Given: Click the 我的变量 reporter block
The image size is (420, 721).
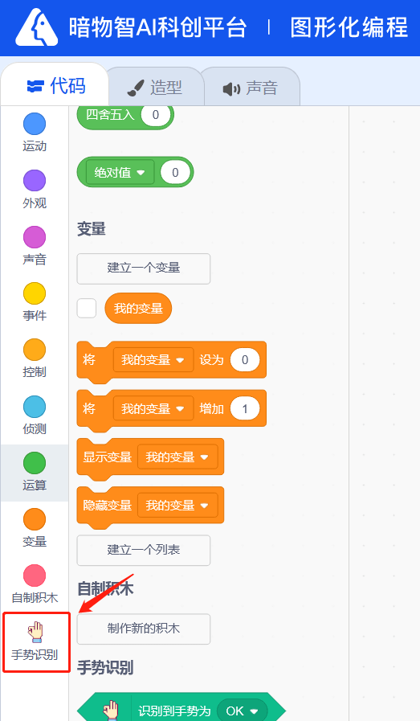Looking at the screenshot, I should coord(138,308).
